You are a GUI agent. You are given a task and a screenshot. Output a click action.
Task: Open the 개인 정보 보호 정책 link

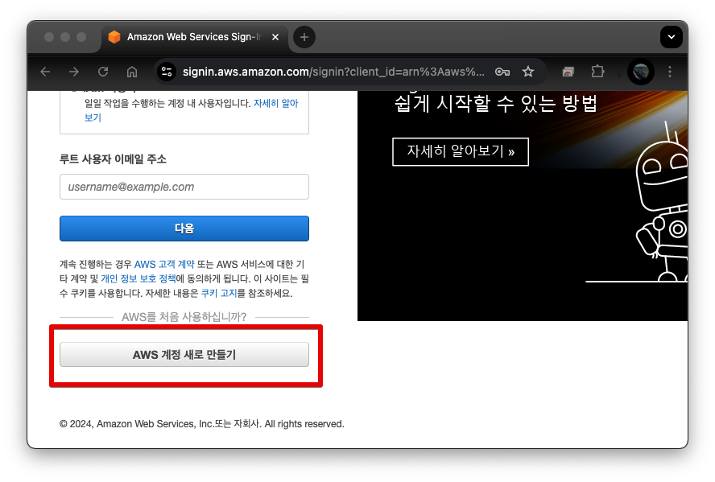point(138,278)
